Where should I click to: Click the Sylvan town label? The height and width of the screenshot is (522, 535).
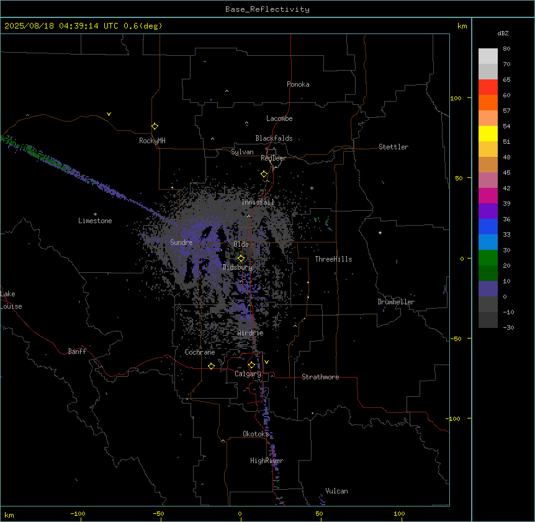(242, 153)
